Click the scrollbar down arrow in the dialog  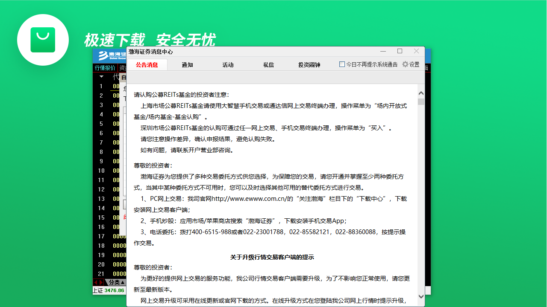point(421,296)
